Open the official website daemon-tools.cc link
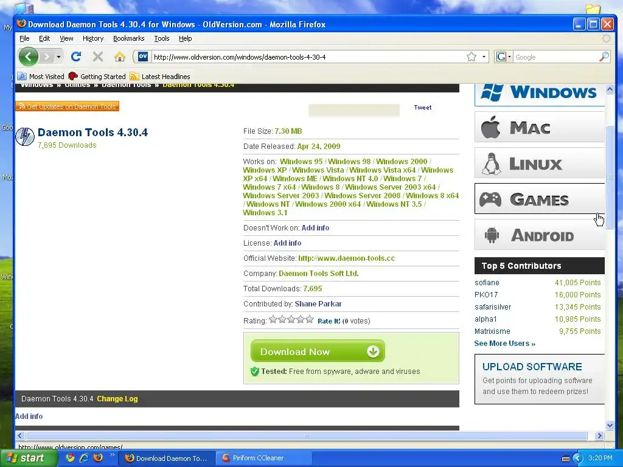Image resolution: width=623 pixels, height=467 pixels. tap(346, 258)
